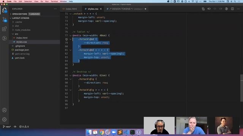Image resolution: width=243 pixels, height=136 pixels.
Task: Open the Terminal menu
Action: tap(54, 2)
